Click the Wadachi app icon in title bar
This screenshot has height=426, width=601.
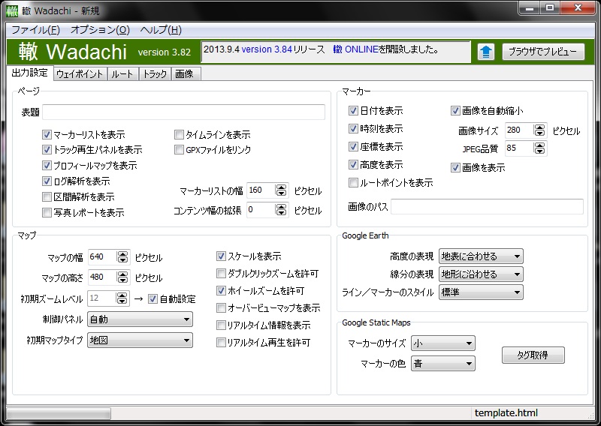(12, 10)
